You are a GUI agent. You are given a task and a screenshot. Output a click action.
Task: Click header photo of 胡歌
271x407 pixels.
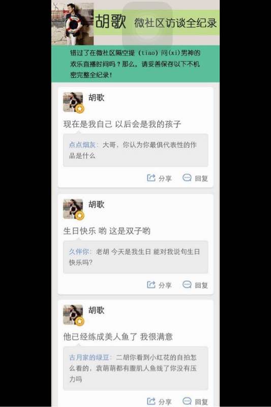point(72,23)
